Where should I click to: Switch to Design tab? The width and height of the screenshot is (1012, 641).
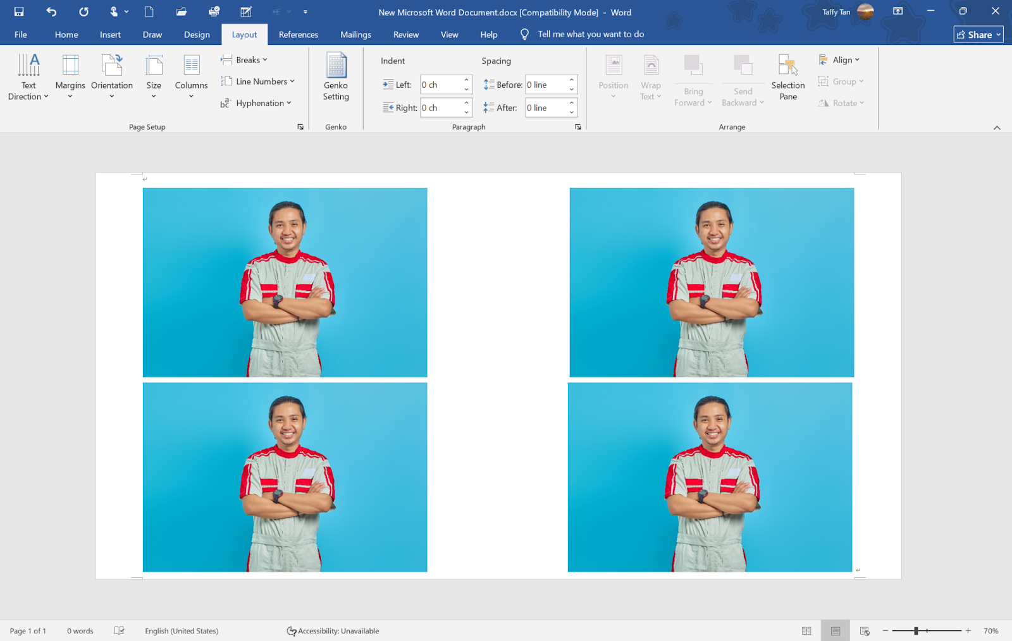(x=197, y=35)
